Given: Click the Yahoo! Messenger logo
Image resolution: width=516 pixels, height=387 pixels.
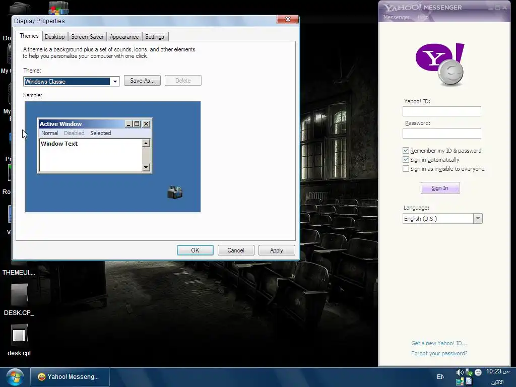Looking at the screenshot, I should coord(440,64).
